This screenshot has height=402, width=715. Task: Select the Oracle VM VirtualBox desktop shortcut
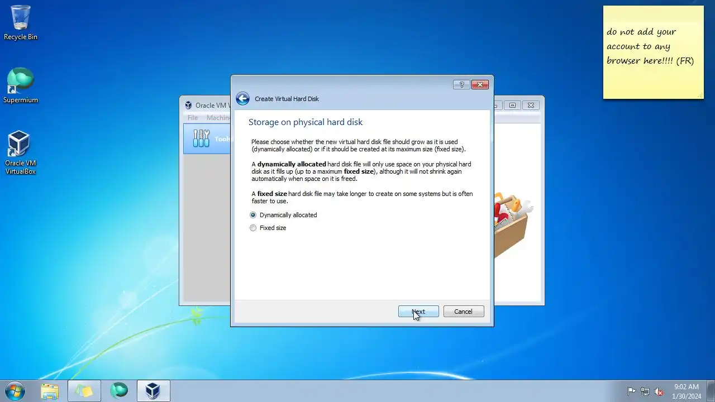point(21,152)
